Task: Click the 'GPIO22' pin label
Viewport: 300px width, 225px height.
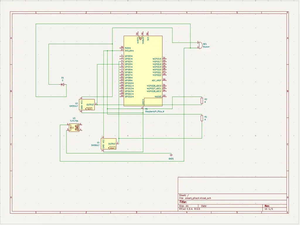Action: pyautogui.click(x=158, y=75)
